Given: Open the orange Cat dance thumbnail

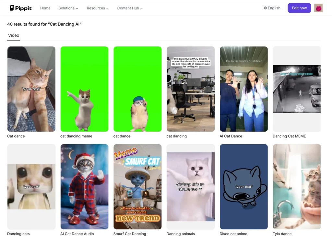Looking at the screenshot, I should coord(31,89).
